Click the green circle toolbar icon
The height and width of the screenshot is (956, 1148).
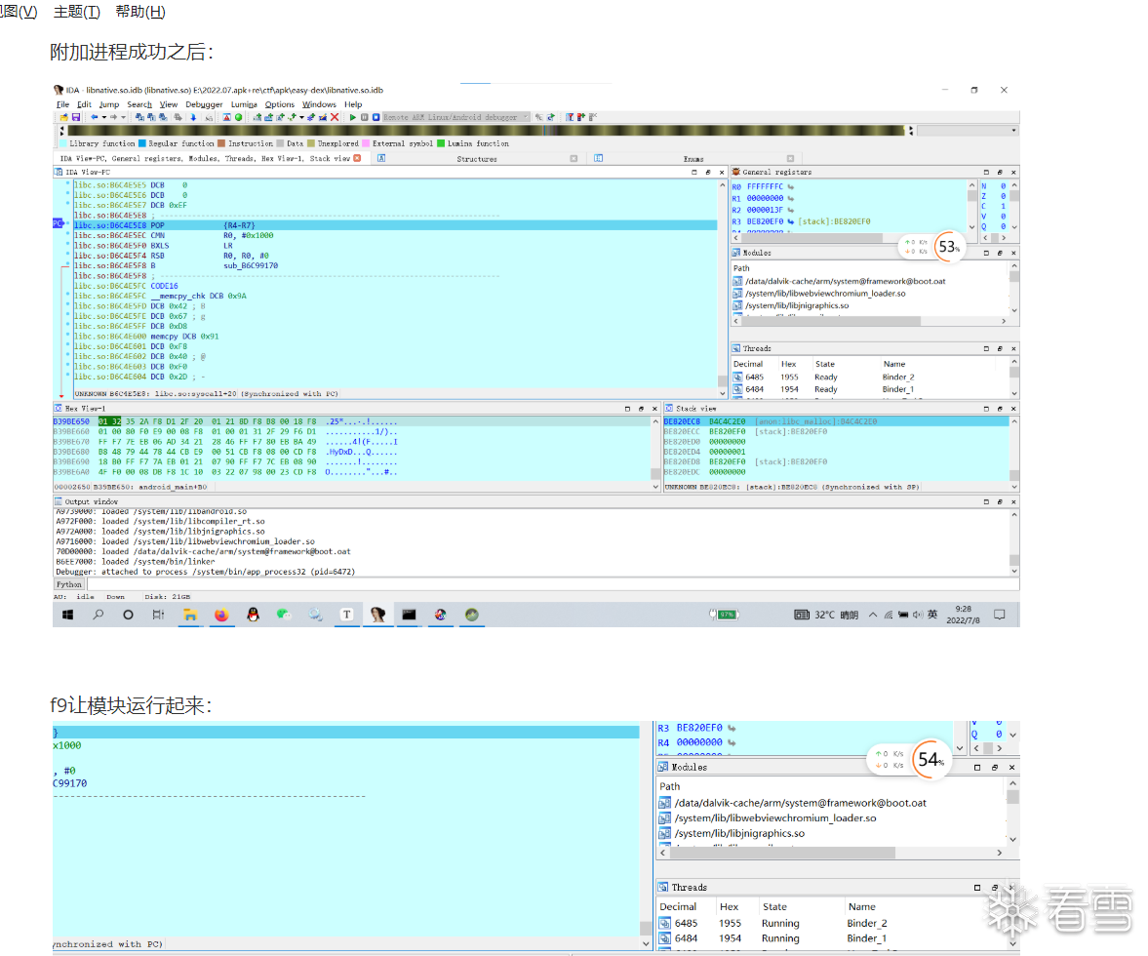pos(238,117)
